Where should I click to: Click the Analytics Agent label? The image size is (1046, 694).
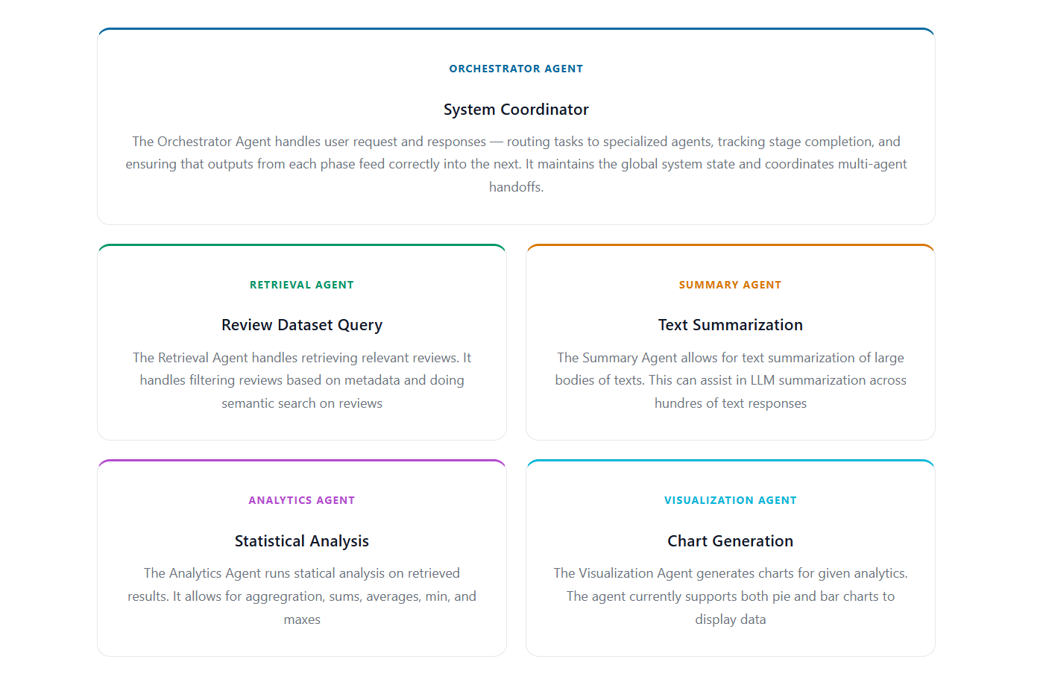coord(302,500)
